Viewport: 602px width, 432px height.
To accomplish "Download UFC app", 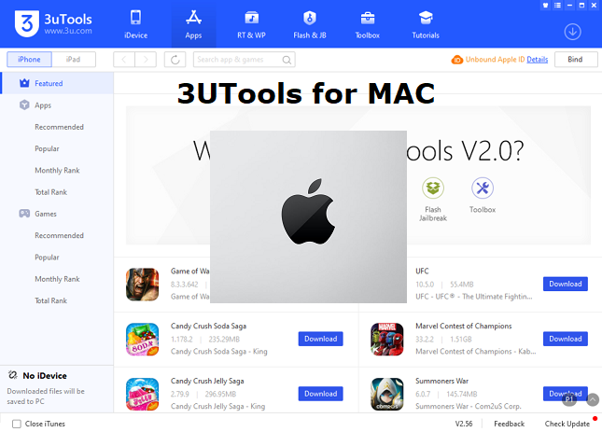I will pyautogui.click(x=566, y=284).
